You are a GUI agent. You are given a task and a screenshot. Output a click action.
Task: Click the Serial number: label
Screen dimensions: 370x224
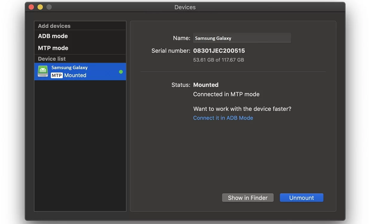[x=171, y=51]
